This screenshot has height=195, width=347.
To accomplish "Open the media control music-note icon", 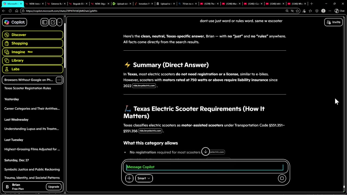I will pyautogui.click(x=304, y=11).
